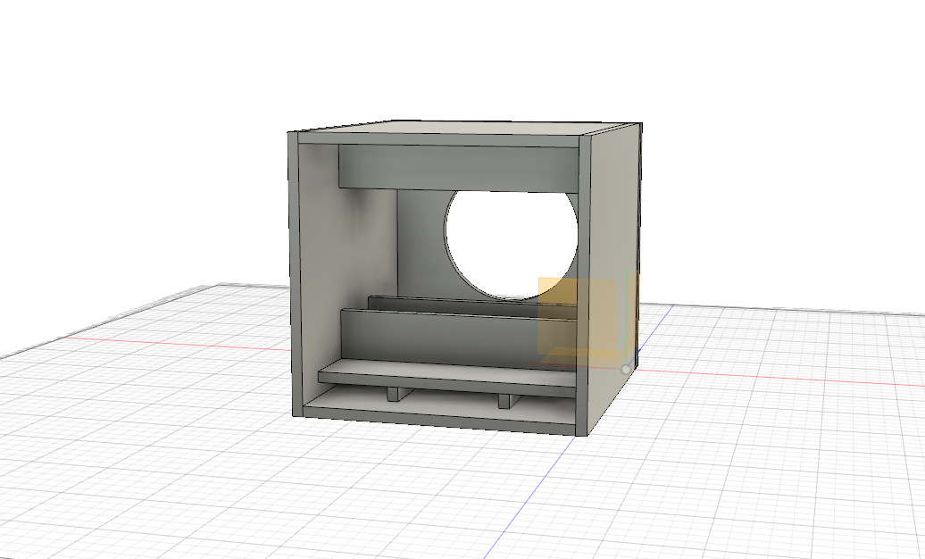Image resolution: width=925 pixels, height=559 pixels.
Task: Select the front upright board above the shelf
Action: click(458, 340)
